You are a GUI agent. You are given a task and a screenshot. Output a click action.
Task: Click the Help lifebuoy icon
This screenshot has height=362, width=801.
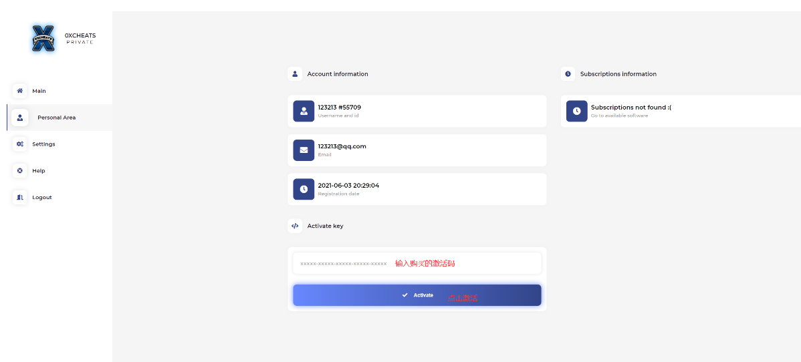tap(20, 171)
